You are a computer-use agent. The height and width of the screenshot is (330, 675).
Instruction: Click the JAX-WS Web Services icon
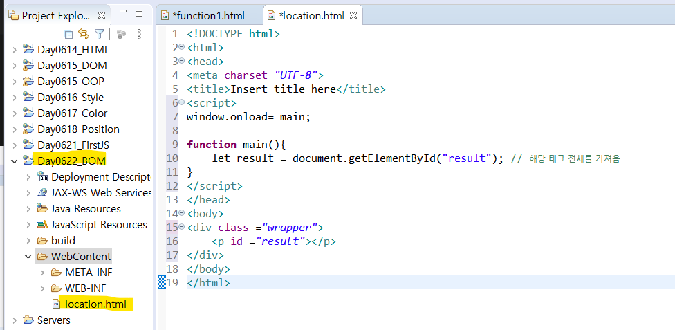click(42, 192)
